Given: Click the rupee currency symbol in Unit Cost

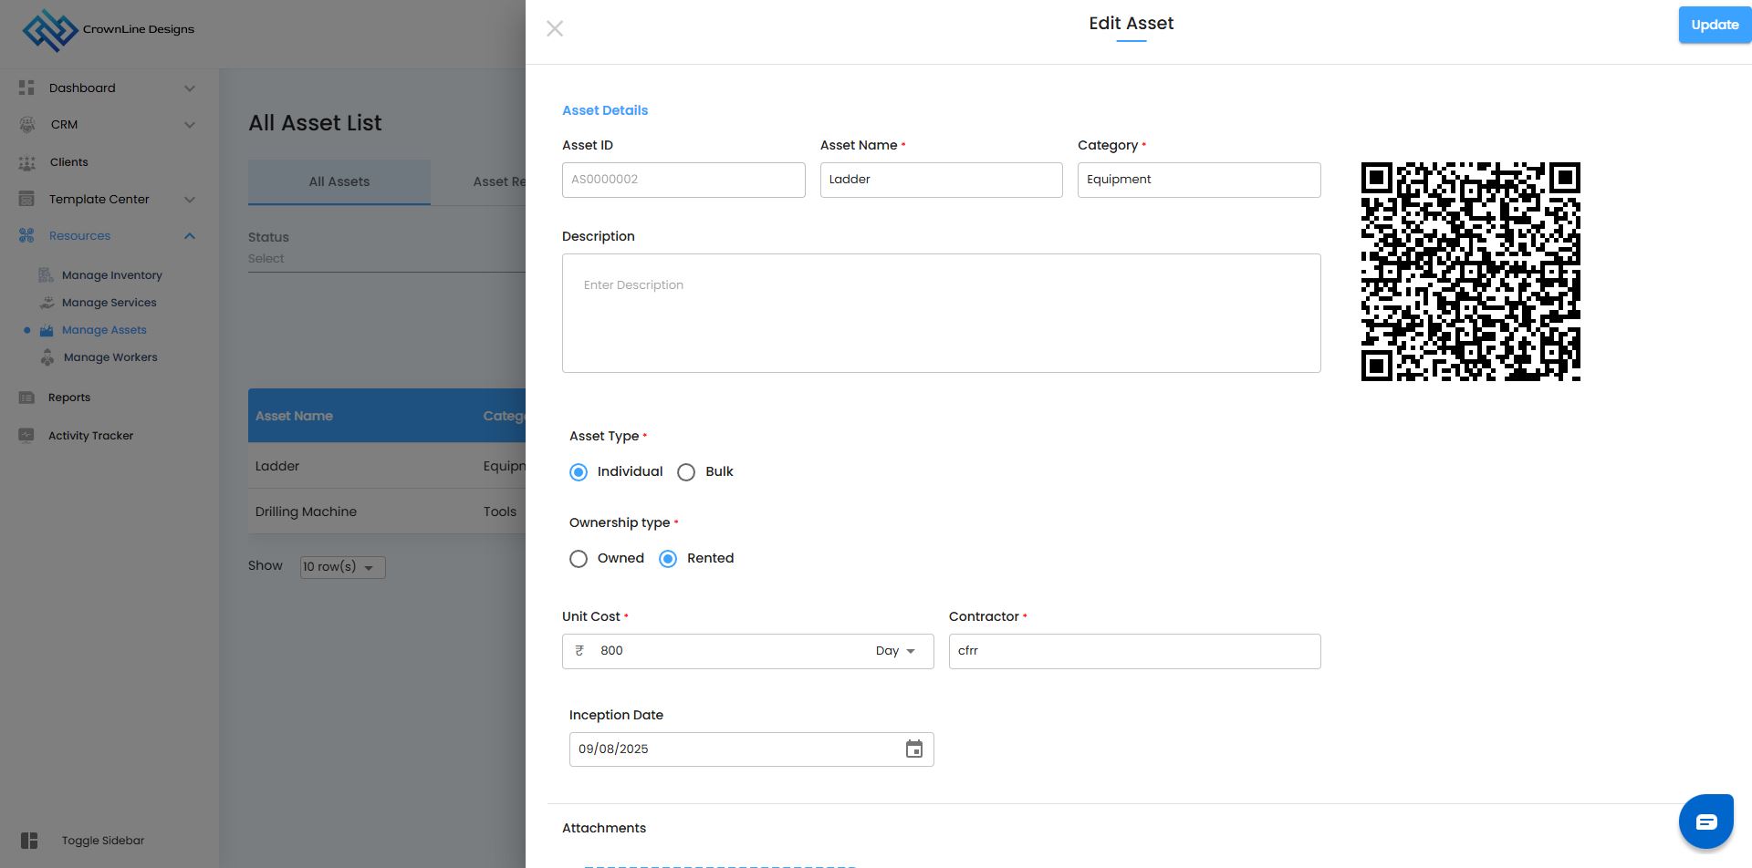Looking at the screenshot, I should tap(579, 651).
